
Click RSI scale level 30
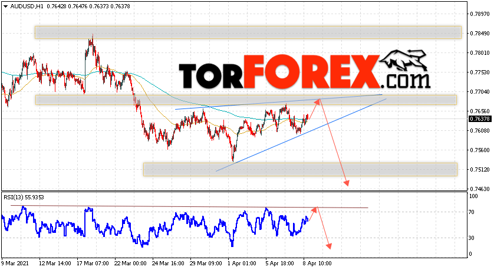(x=472, y=238)
